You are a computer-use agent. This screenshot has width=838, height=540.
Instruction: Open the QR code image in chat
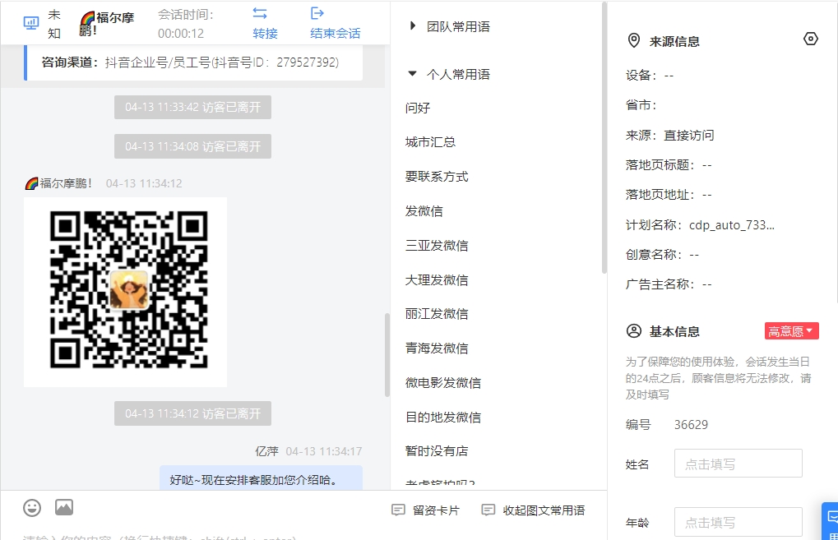coord(126,292)
